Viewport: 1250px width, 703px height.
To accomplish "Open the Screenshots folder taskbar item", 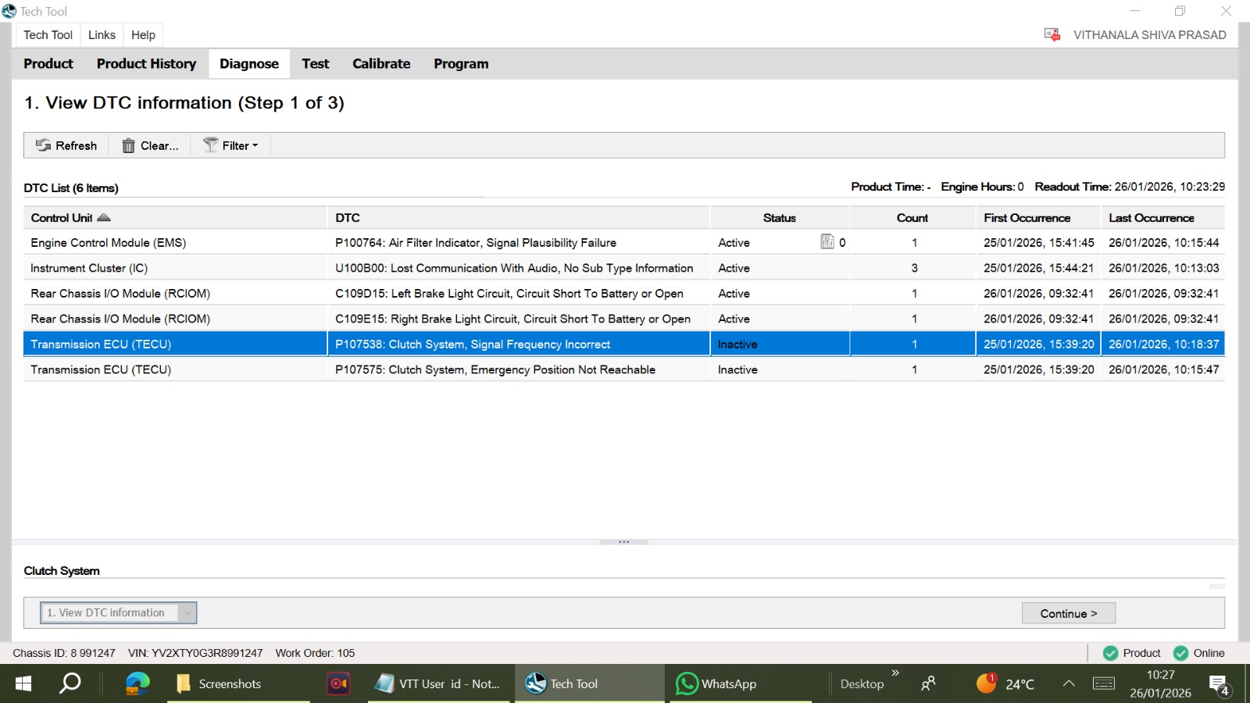I will coord(238,683).
